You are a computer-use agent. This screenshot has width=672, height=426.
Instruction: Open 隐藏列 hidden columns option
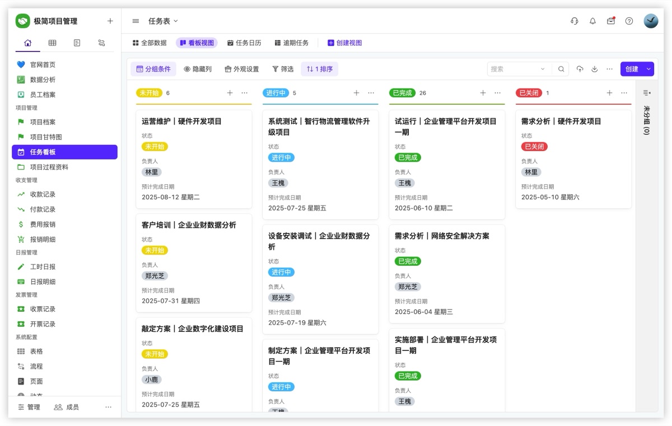pos(198,69)
